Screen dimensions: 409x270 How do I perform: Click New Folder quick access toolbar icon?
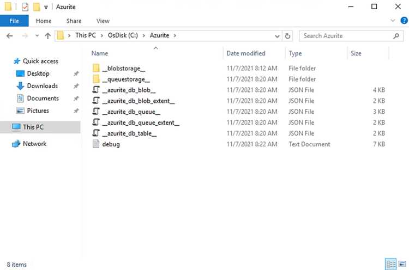tap(37, 7)
